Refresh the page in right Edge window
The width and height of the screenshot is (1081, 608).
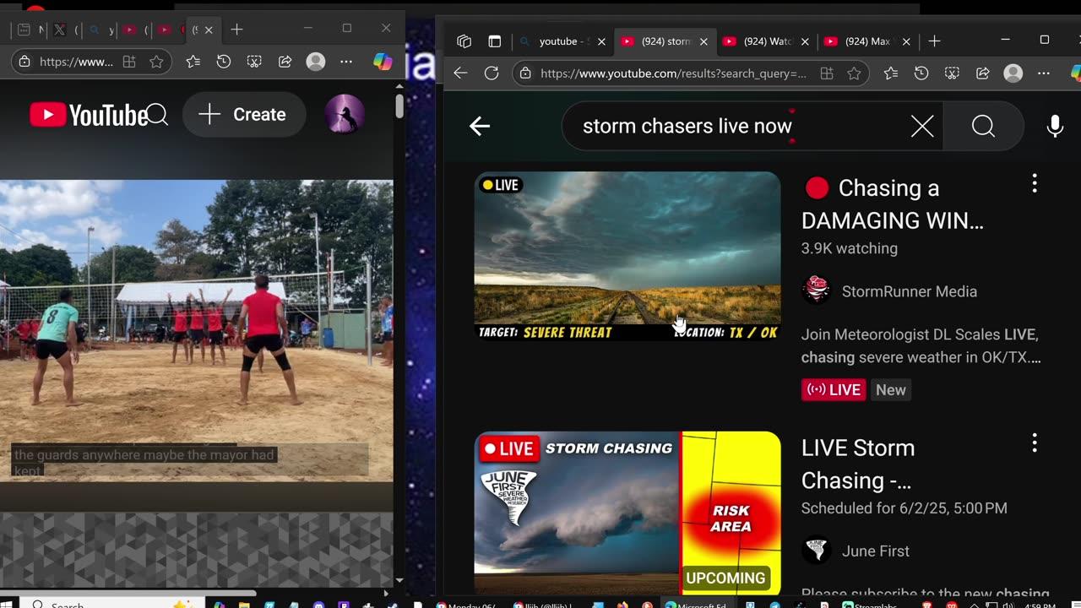(x=492, y=73)
